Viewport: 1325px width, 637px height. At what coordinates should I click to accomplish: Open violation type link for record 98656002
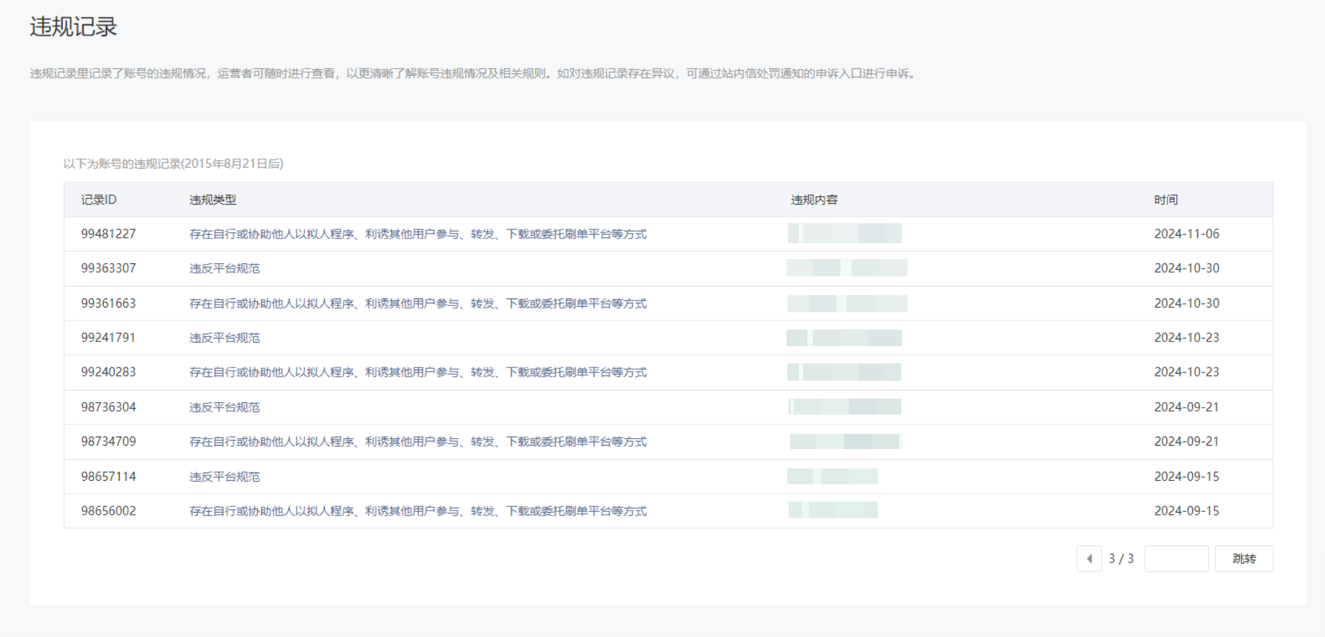click(x=417, y=511)
